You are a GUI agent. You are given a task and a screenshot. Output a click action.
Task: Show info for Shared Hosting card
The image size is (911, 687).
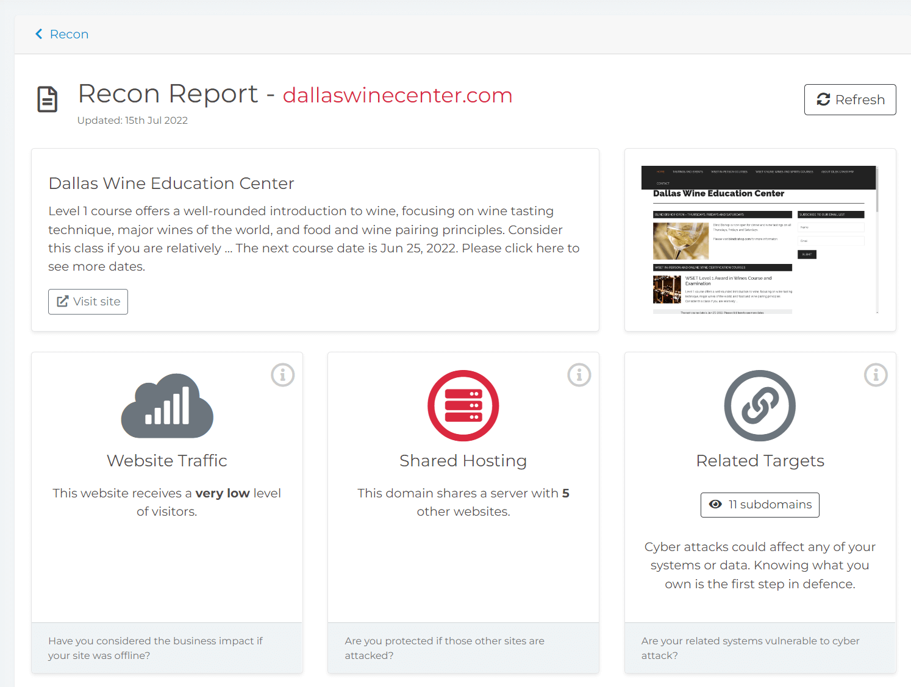pos(579,375)
